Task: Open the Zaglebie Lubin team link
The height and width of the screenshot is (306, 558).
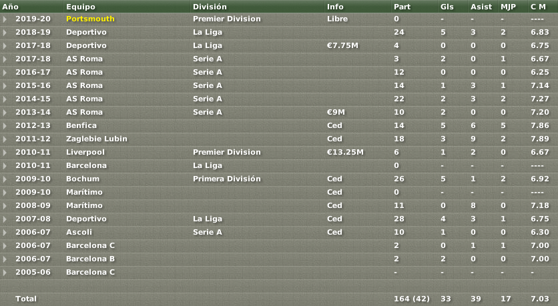Action: tap(96, 139)
